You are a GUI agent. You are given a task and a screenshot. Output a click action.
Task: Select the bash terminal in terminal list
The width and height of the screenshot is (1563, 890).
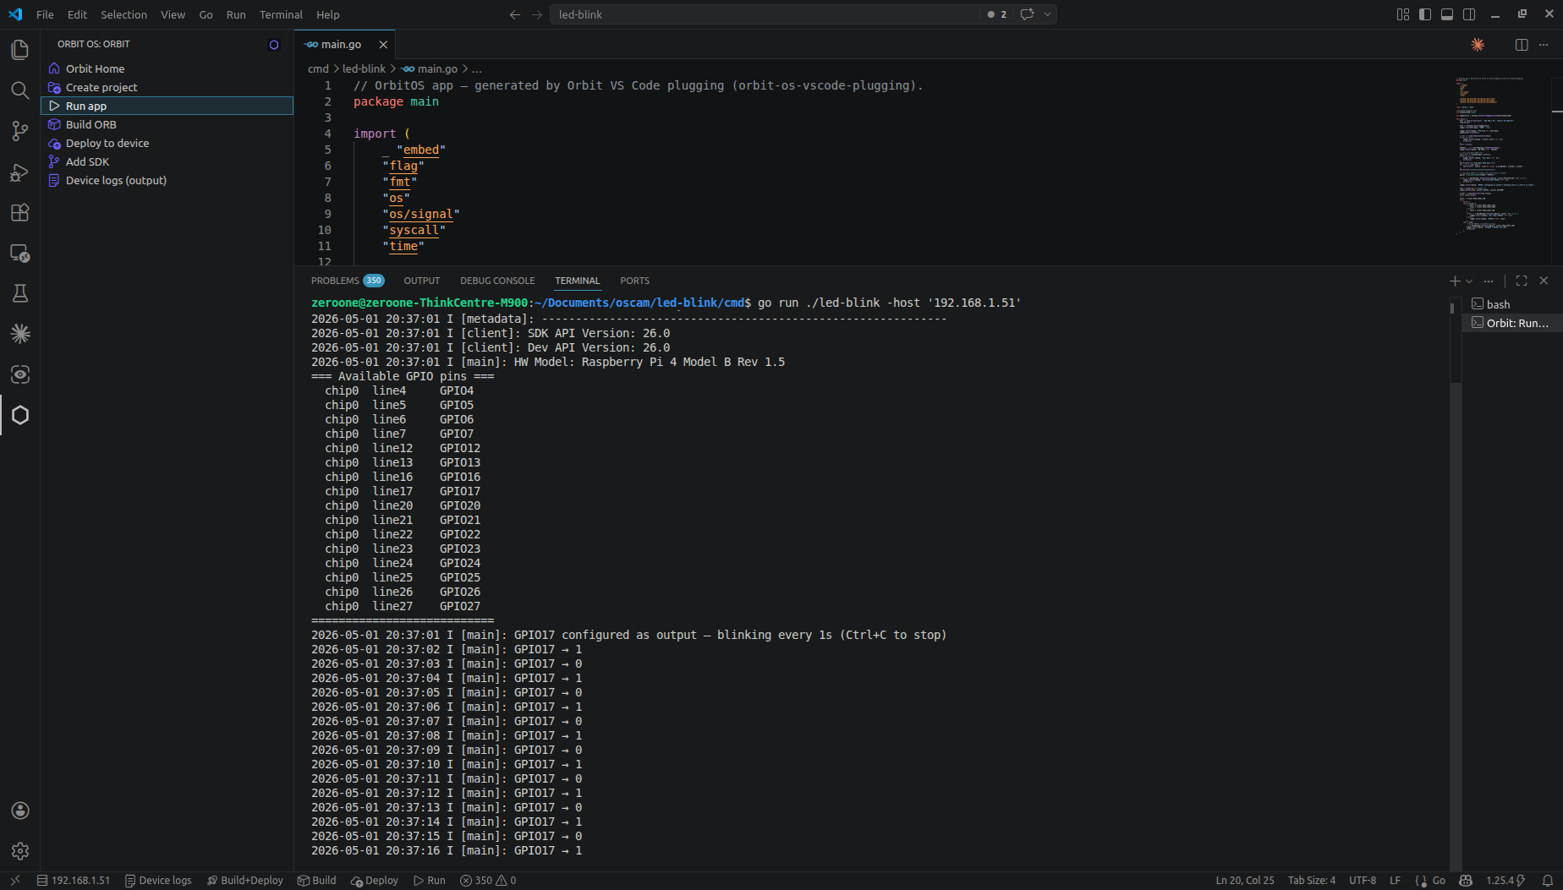pyautogui.click(x=1511, y=304)
